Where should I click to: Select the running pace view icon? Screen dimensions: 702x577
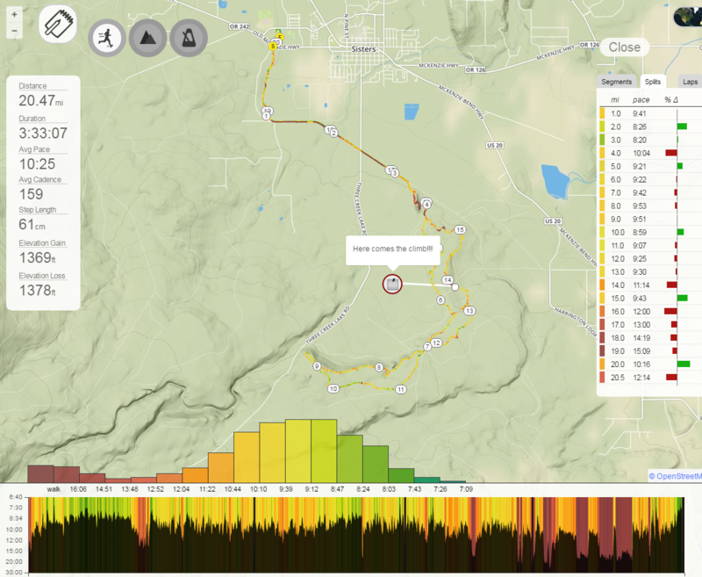(x=107, y=39)
